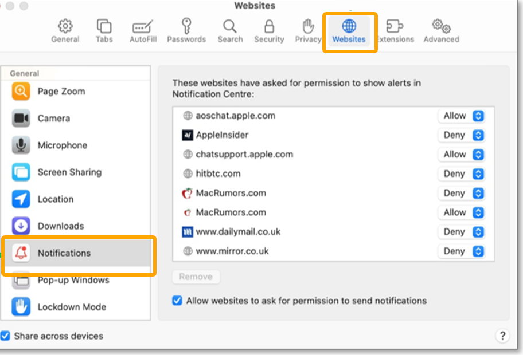Click the Extensions puzzle icon
The image size is (523, 355).
(395, 26)
